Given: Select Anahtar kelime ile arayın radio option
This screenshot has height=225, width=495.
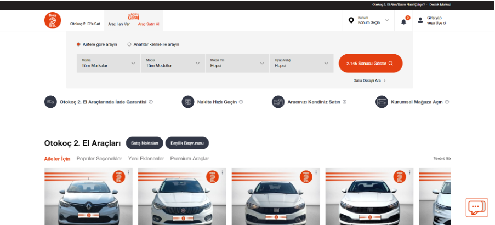Looking at the screenshot, I should click(x=129, y=44).
